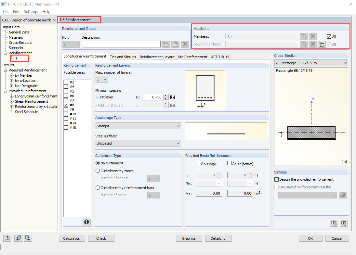Clear the Members selection icon
The image size is (356, 255).
313,36
